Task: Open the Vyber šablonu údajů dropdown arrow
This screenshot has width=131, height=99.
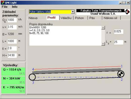Action: pos(73,12)
